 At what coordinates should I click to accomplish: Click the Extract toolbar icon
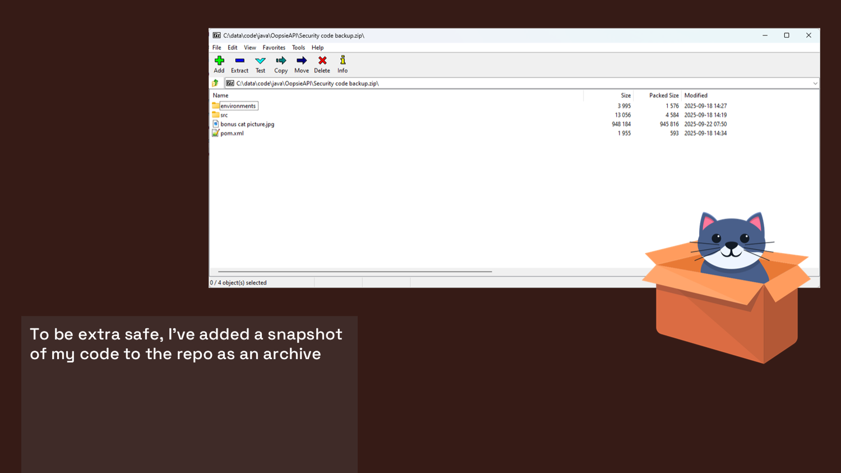point(239,61)
